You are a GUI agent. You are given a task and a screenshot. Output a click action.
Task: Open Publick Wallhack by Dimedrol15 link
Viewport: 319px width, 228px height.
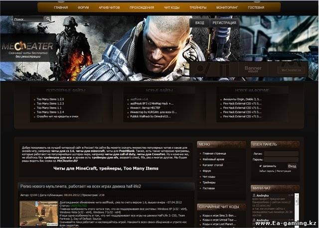(151, 117)
